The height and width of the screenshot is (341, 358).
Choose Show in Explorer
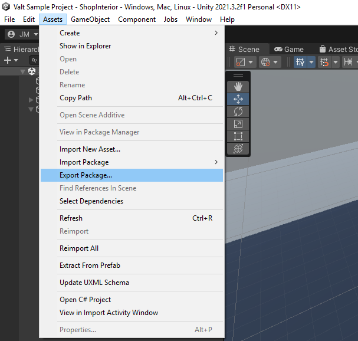click(x=132, y=46)
